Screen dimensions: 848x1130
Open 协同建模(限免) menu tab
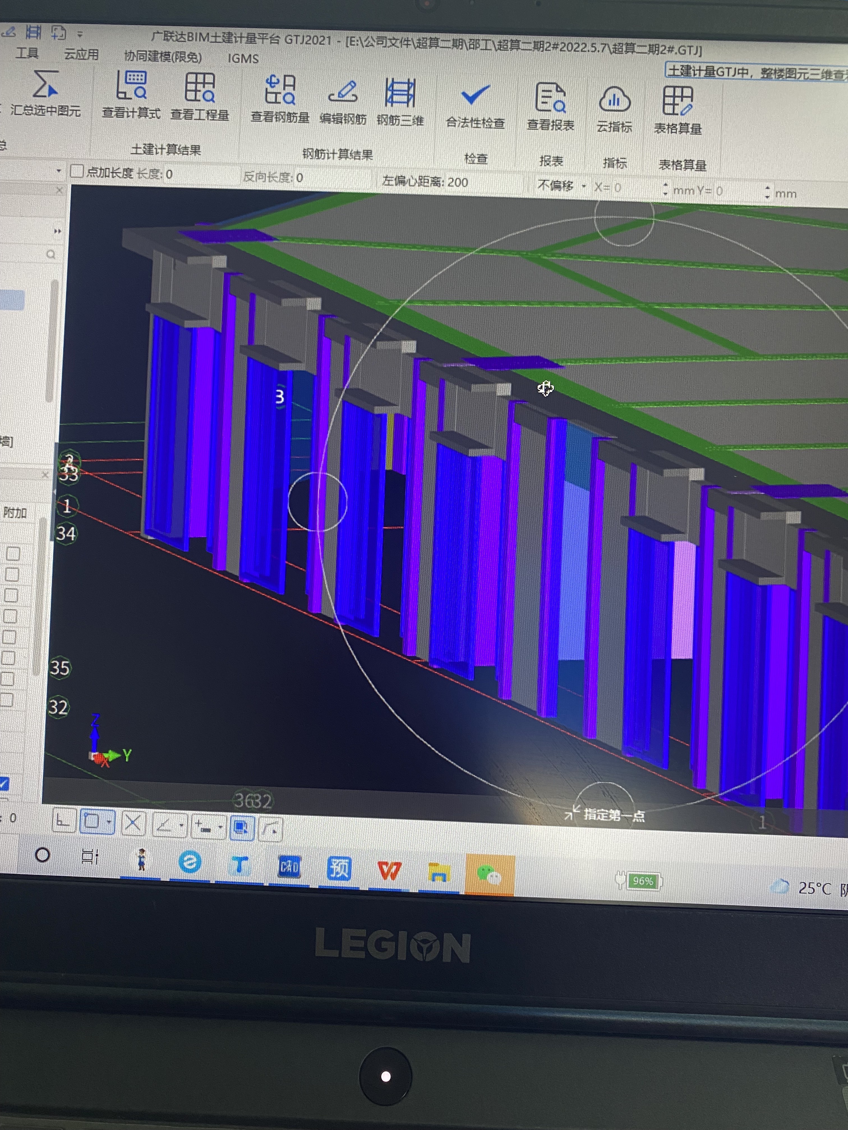163,56
